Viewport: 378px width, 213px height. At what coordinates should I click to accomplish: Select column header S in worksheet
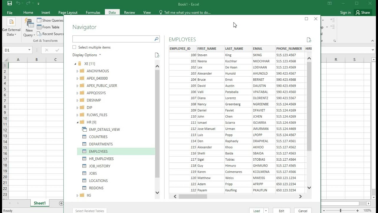coord(354,59)
